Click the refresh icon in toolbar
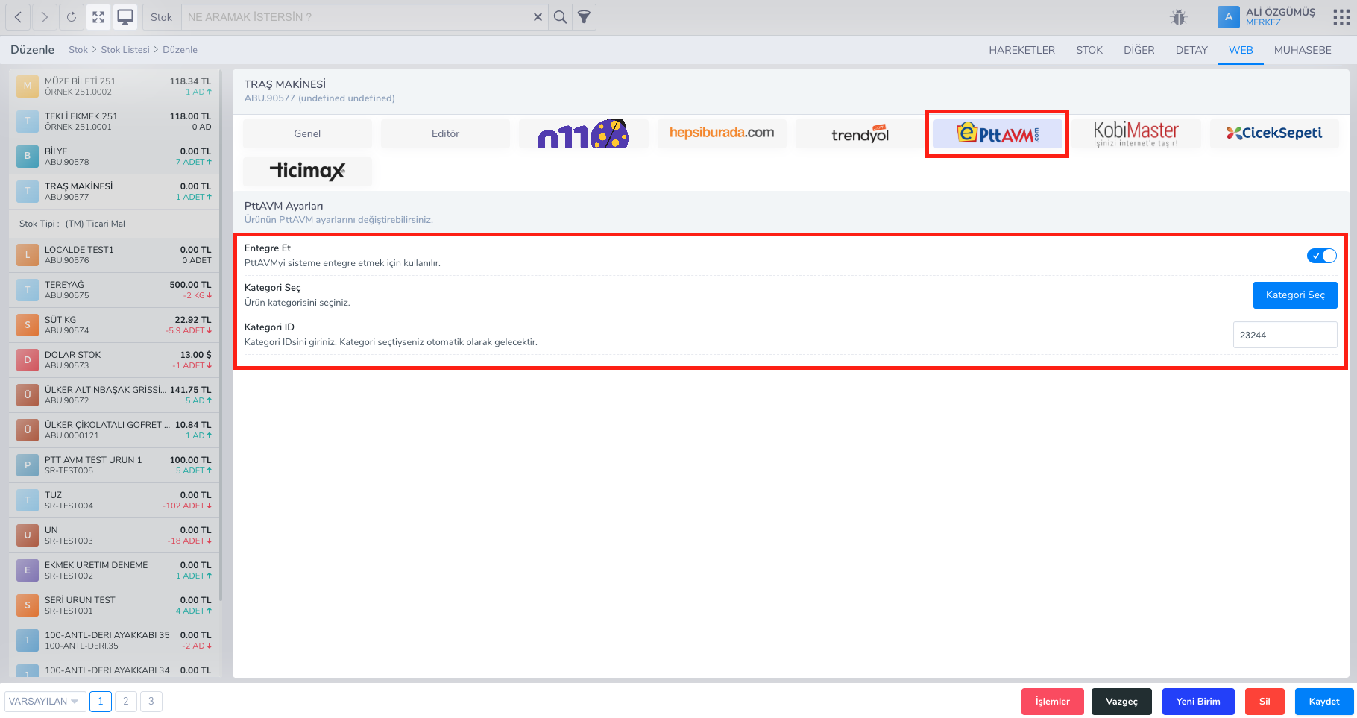 coord(72,17)
